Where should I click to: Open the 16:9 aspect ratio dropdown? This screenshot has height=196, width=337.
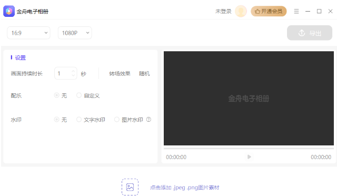(28, 33)
